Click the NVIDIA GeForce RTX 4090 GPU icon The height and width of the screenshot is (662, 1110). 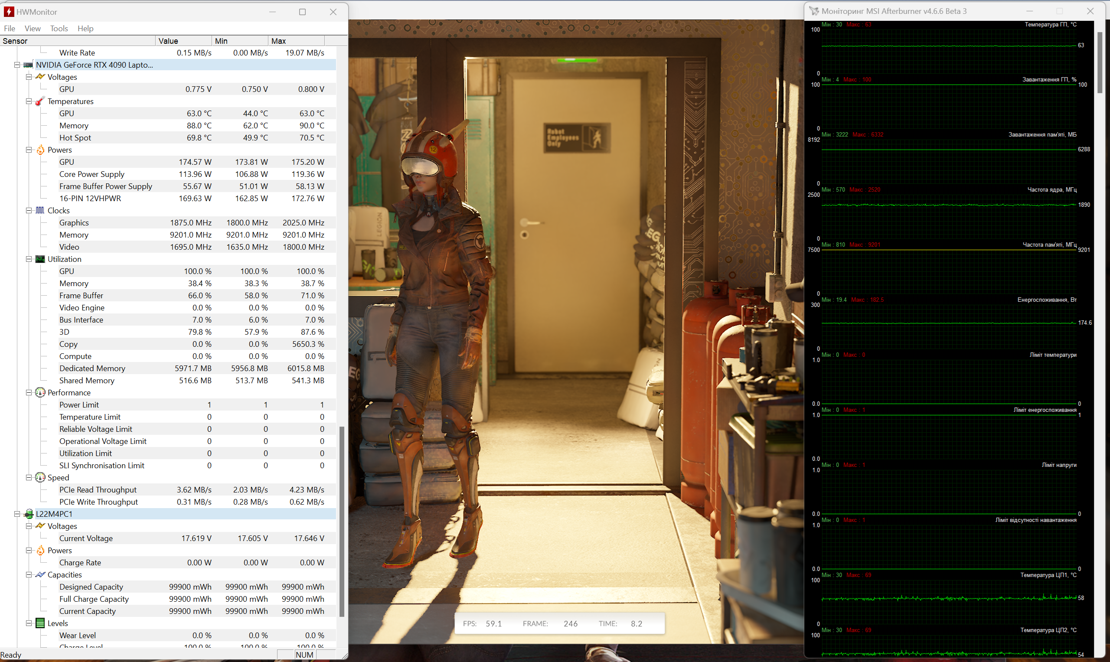pyautogui.click(x=29, y=65)
